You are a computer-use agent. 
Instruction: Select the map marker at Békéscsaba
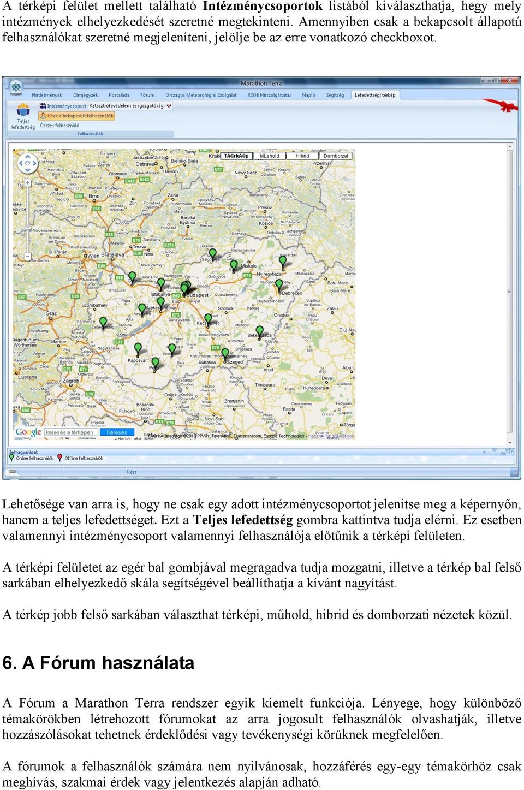[x=260, y=331]
